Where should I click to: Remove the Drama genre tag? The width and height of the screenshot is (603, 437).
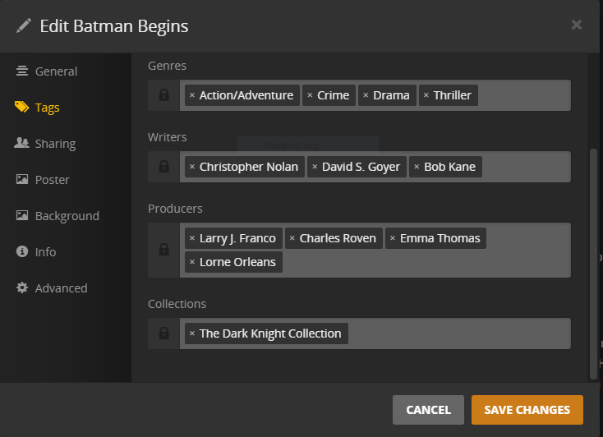click(x=366, y=95)
